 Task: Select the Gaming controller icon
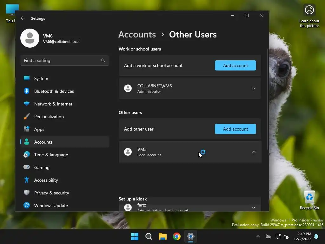click(27, 167)
